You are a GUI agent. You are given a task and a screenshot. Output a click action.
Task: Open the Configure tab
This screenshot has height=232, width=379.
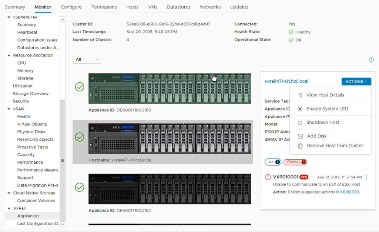point(71,7)
